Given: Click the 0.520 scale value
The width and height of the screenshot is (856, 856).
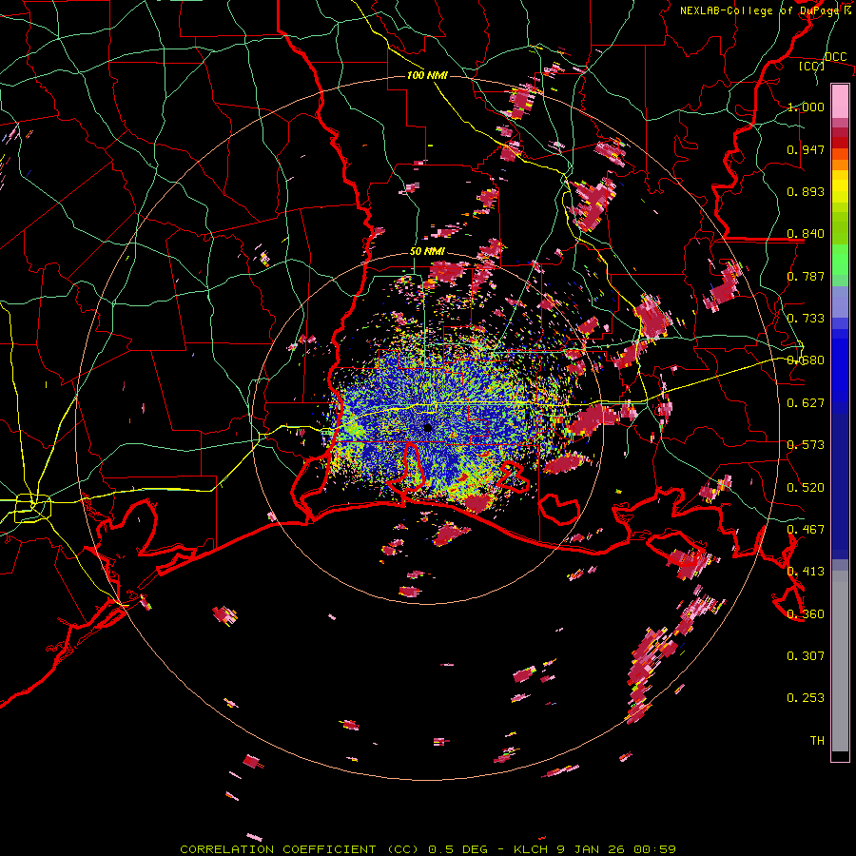Looking at the screenshot, I should [806, 488].
